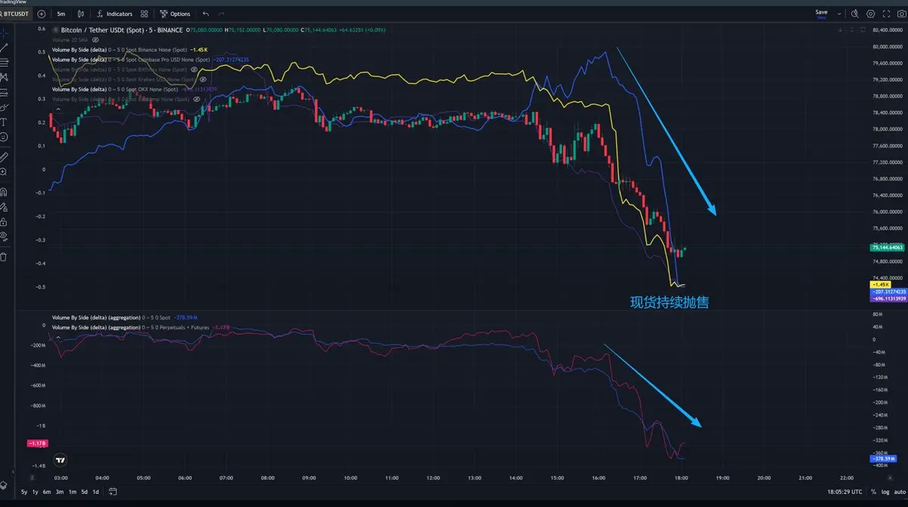The image size is (908, 507).
Task: Select the Fibonacci horizontal lines tool
Action: tap(5, 62)
